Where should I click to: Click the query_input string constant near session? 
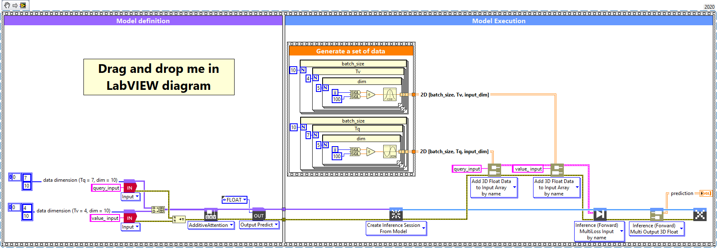tap(467, 169)
